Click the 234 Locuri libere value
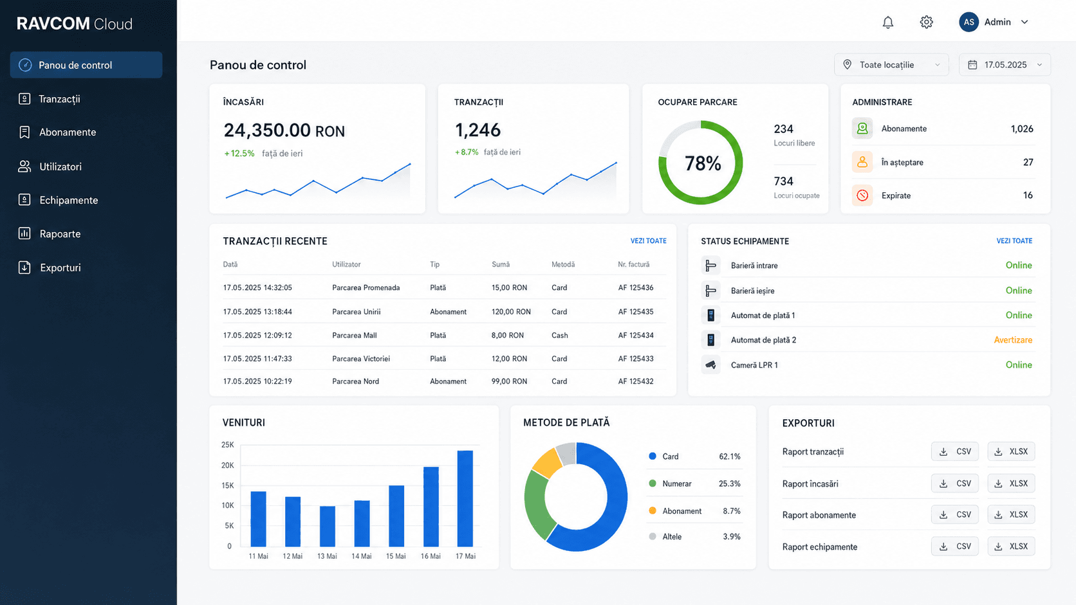Screen dimensions: 1076x605 [x=783, y=129]
